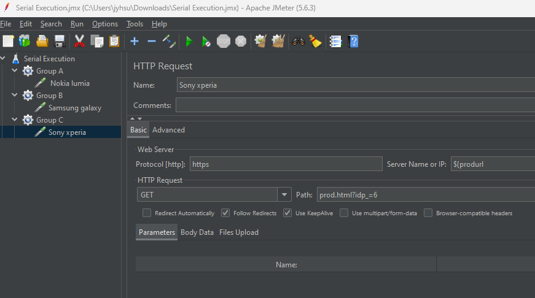Start the test with green play icon
The width and height of the screenshot is (535, 298).
(189, 42)
